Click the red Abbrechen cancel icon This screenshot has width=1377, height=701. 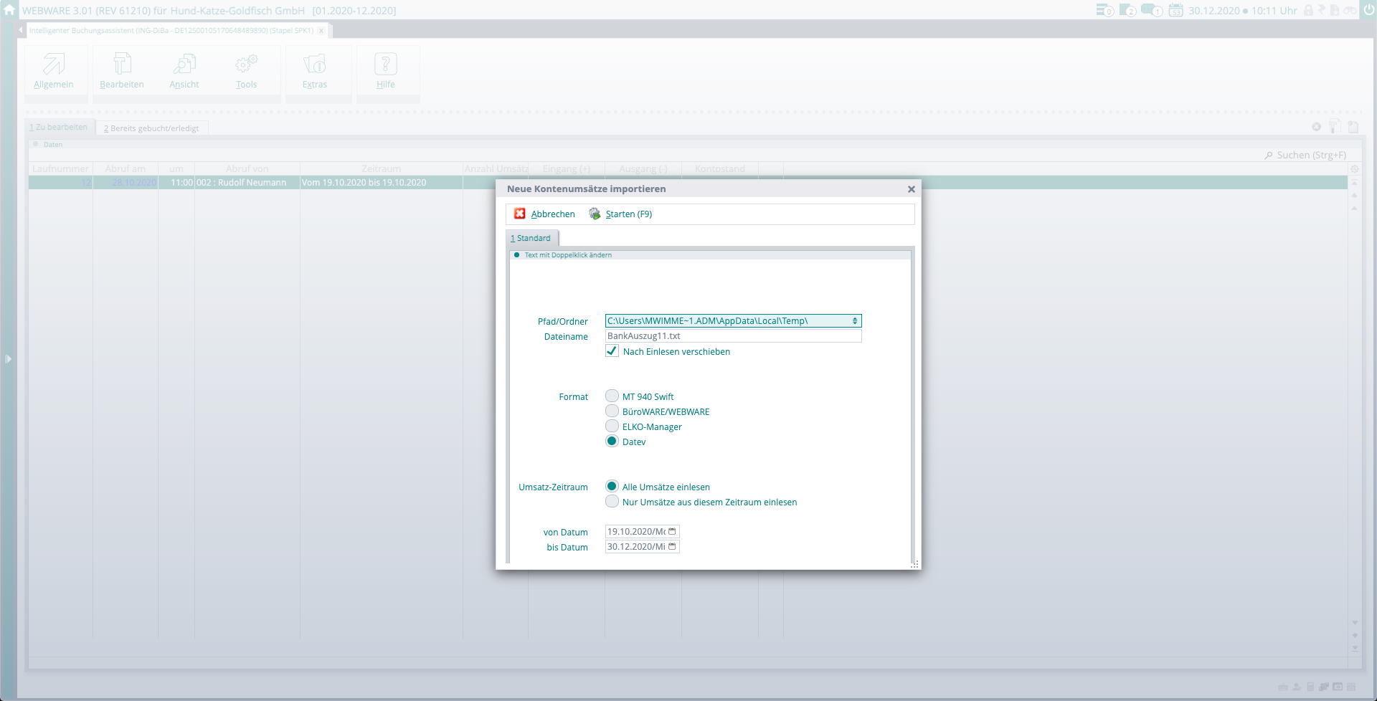(520, 214)
